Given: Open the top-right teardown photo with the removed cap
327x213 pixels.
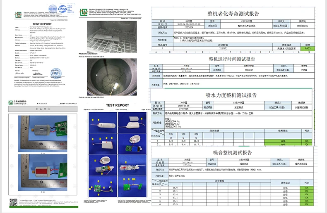Looking at the screenshot, I should [132, 123].
